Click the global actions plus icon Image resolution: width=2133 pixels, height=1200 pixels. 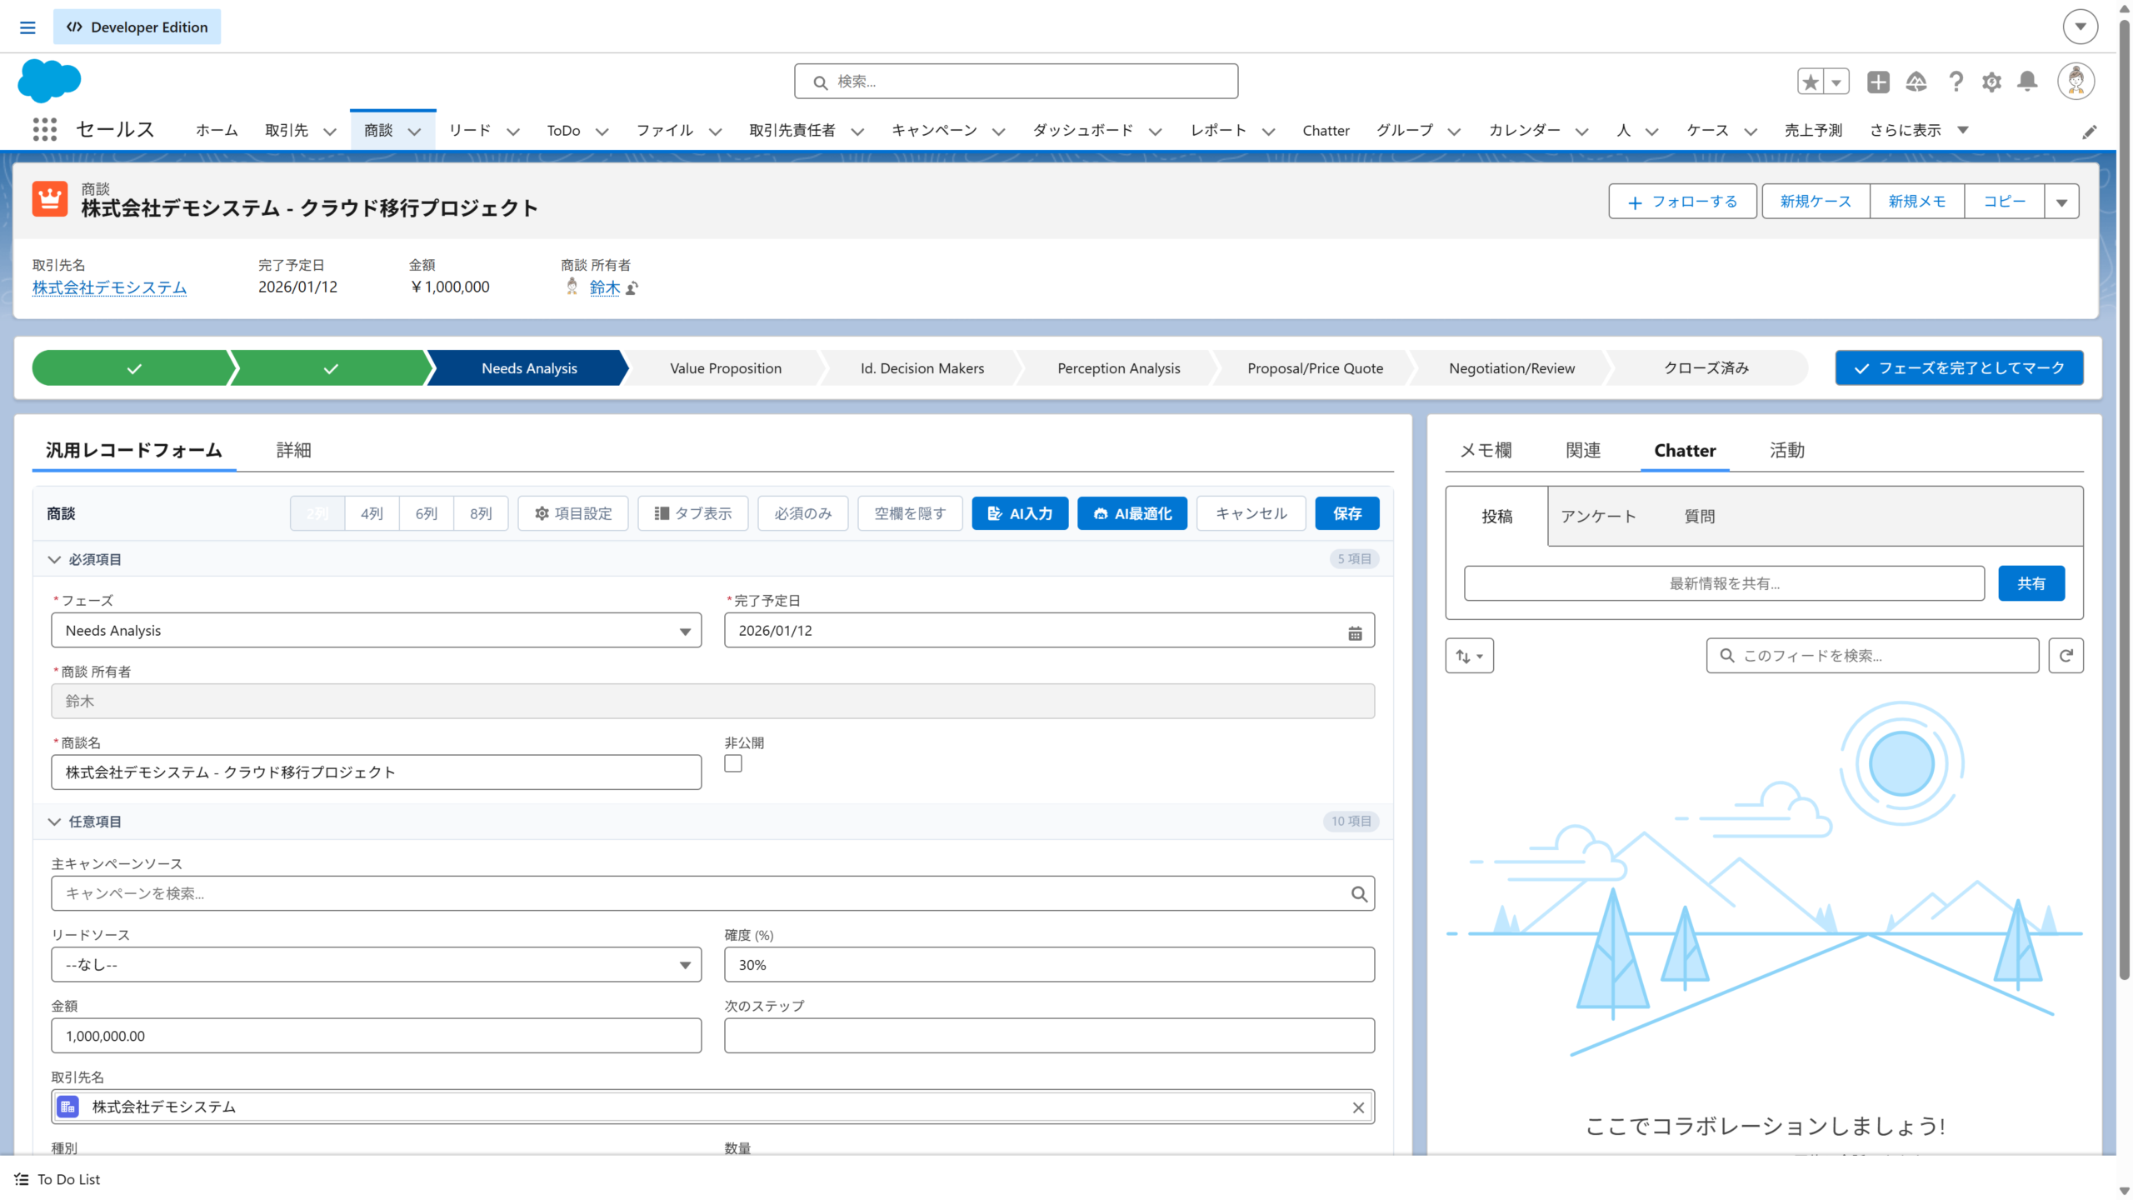[1878, 81]
